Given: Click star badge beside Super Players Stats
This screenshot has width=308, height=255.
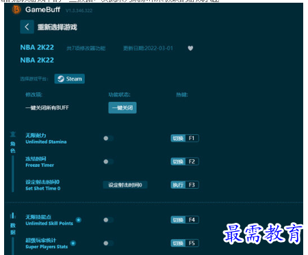Looking at the screenshot, I should (73, 243).
